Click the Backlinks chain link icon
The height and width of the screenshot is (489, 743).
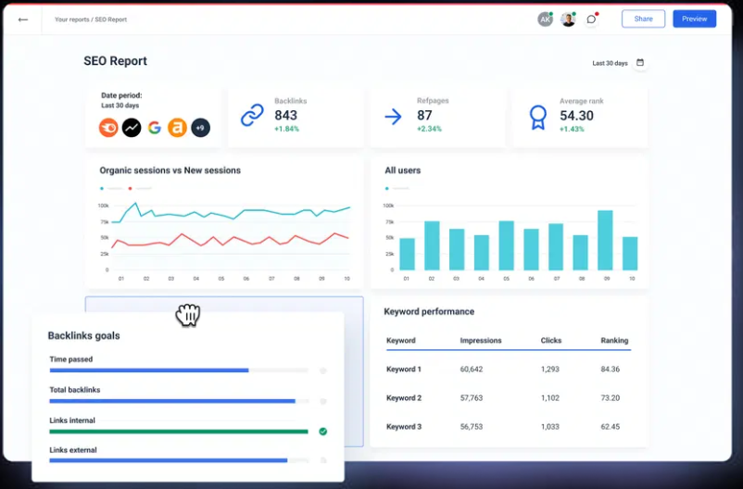[x=252, y=116]
